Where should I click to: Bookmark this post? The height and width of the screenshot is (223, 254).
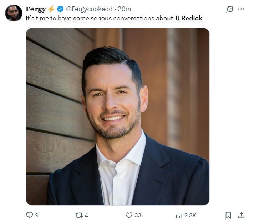tap(228, 215)
